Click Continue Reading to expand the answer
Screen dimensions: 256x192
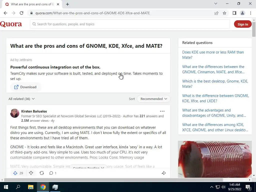(88, 167)
